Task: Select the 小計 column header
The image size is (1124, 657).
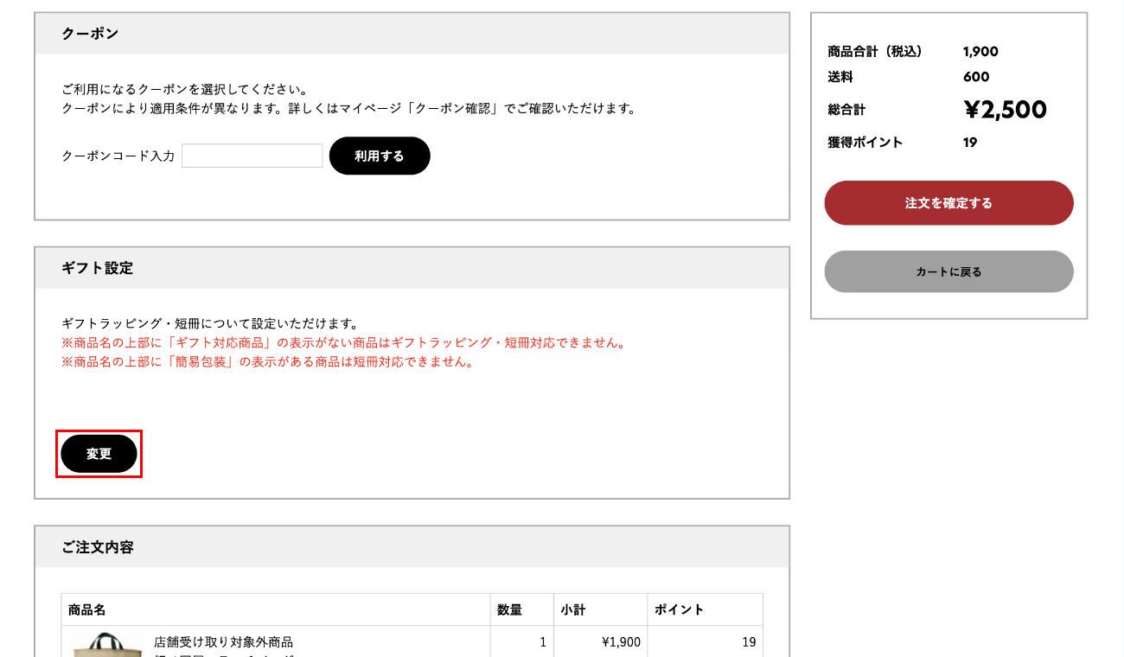Action: point(572,609)
